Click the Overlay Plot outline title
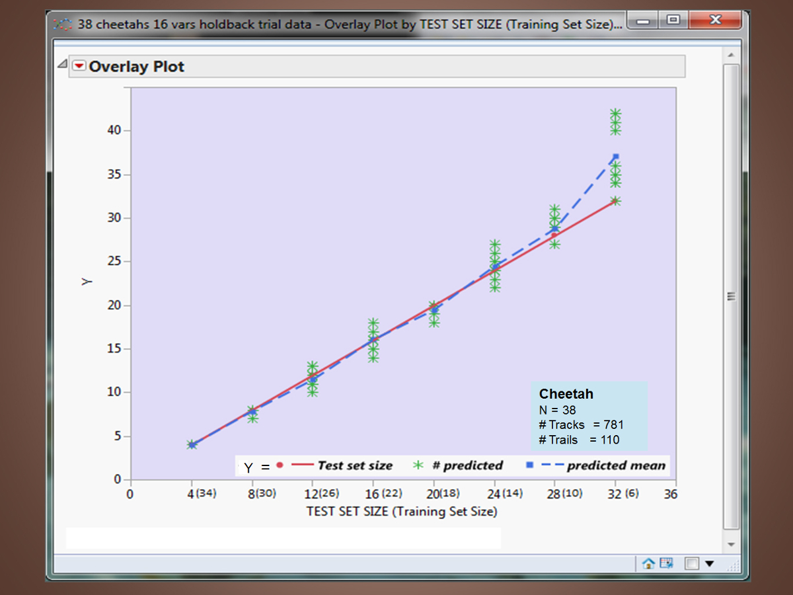Viewport: 793px width, 595px height. click(137, 67)
